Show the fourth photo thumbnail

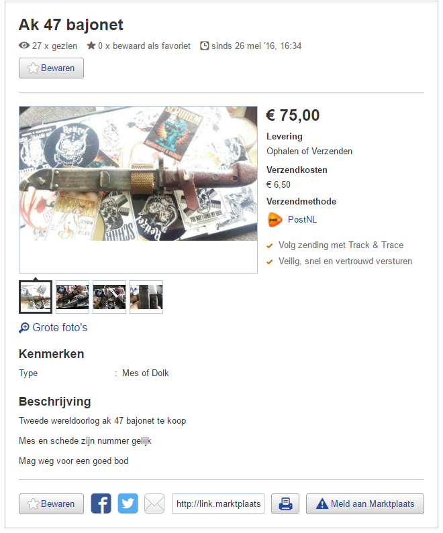146,297
